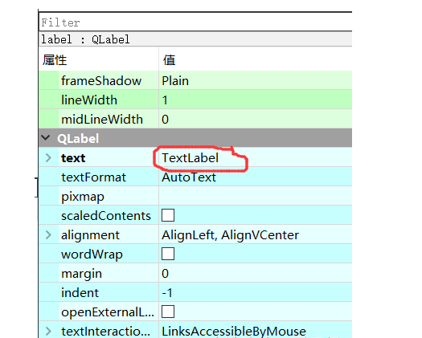The width and height of the screenshot is (422, 338).
Task: Expand the text property row
Action: point(48,157)
